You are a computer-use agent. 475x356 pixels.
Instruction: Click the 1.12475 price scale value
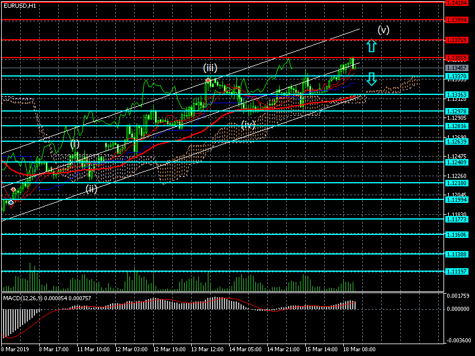[x=457, y=157]
